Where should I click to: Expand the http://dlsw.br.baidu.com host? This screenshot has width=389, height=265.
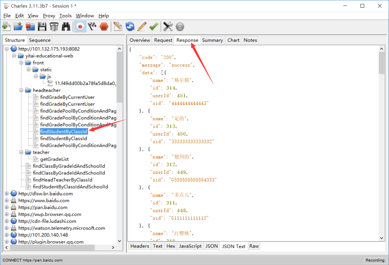pos(7,193)
